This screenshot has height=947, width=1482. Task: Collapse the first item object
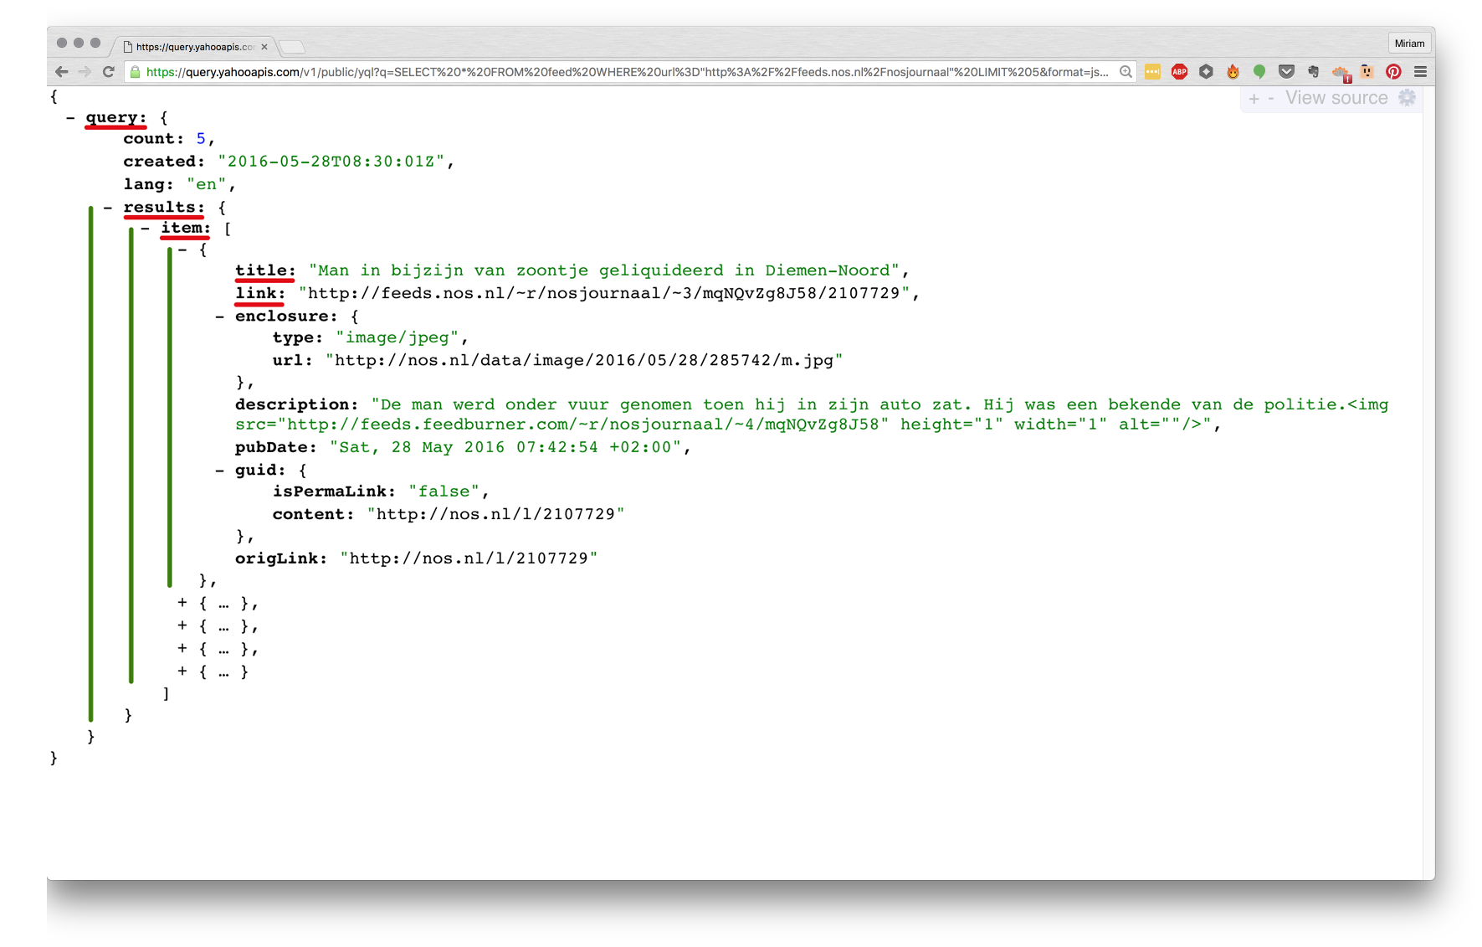point(182,250)
